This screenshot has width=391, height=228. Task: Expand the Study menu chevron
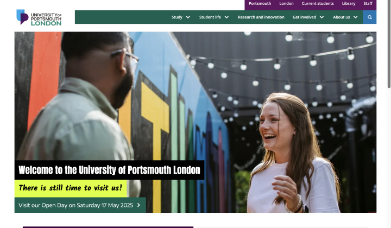coord(188,17)
